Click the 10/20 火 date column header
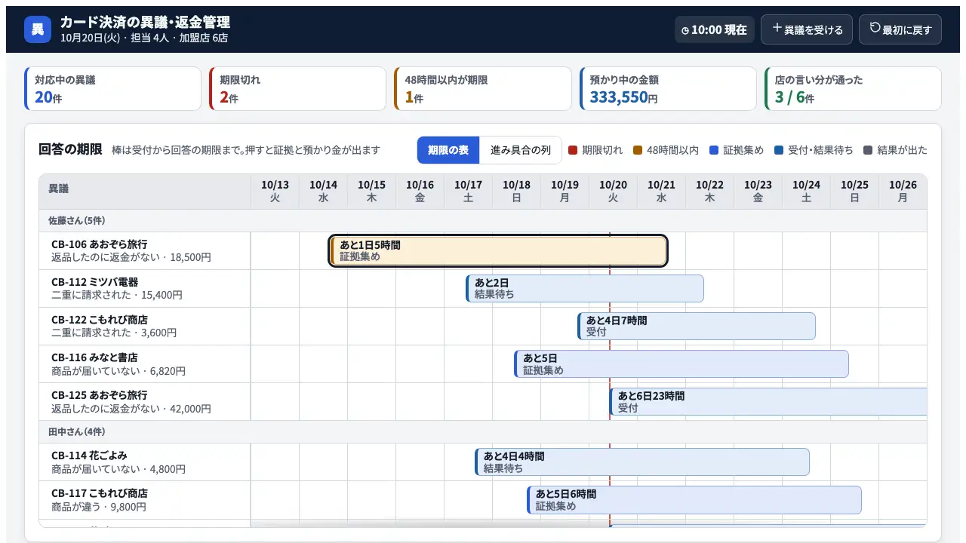Viewport: 966px width, 543px height. pyautogui.click(x=613, y=192)
